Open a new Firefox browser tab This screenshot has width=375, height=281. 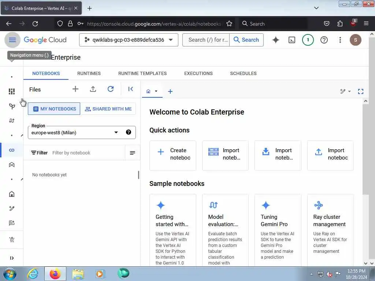click(x=89, y=8)
